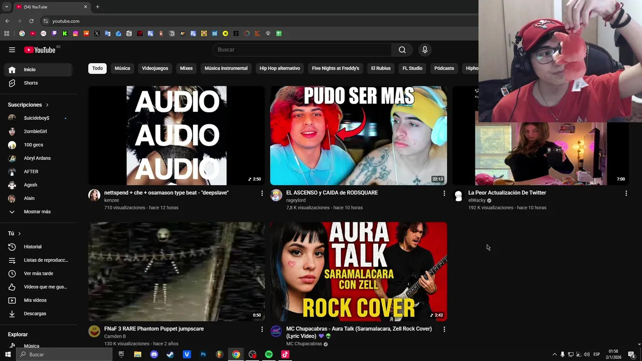Open the browser apps grid shortcut

(7, 34)
